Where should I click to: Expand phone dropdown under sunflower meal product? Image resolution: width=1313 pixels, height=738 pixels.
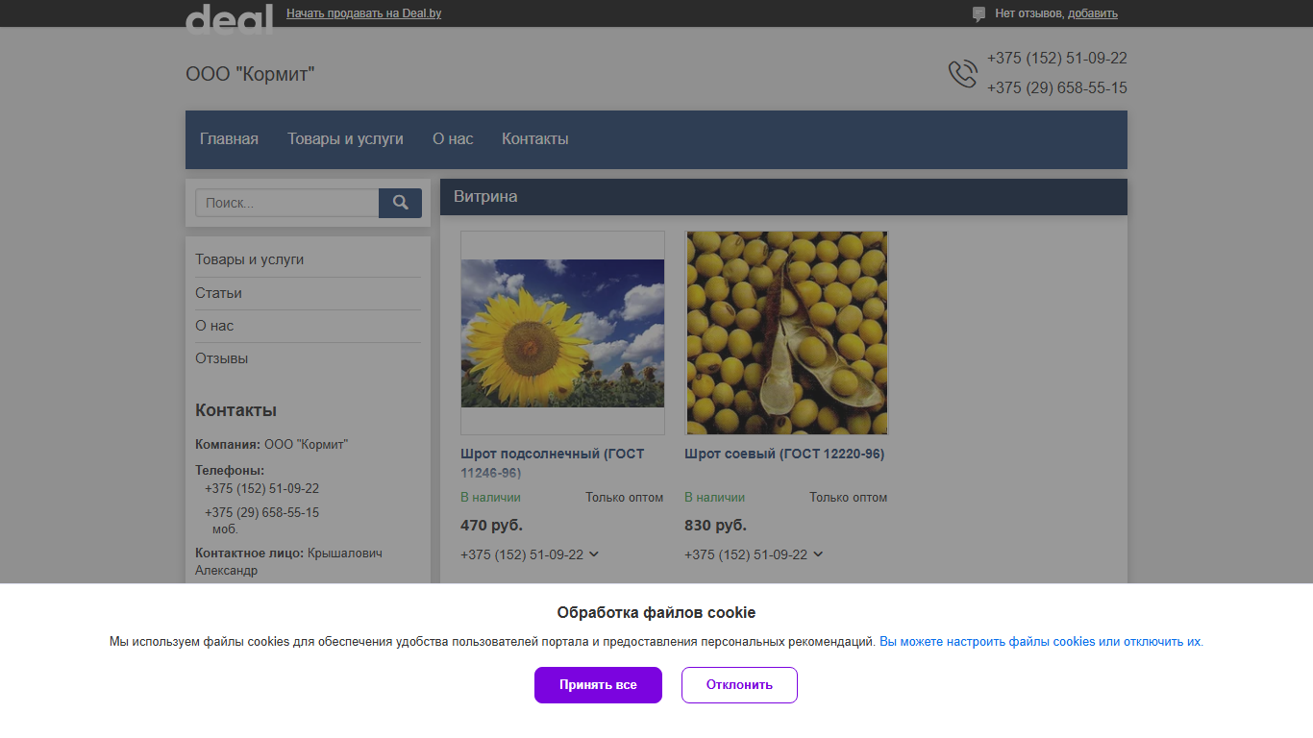pyautogui.click(x=594, y=554)
